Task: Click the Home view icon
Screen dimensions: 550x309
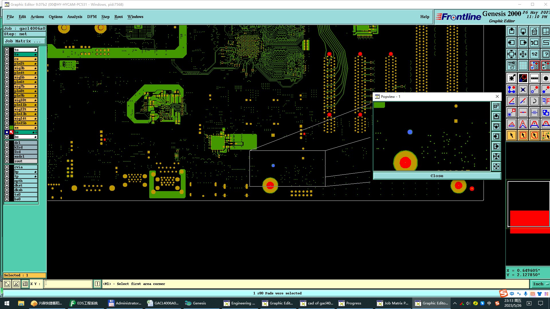Action: click(534, 31)
